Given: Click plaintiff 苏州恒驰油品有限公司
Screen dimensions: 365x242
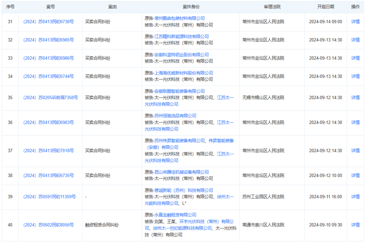Looking at the screenshot, I should 175,116.
